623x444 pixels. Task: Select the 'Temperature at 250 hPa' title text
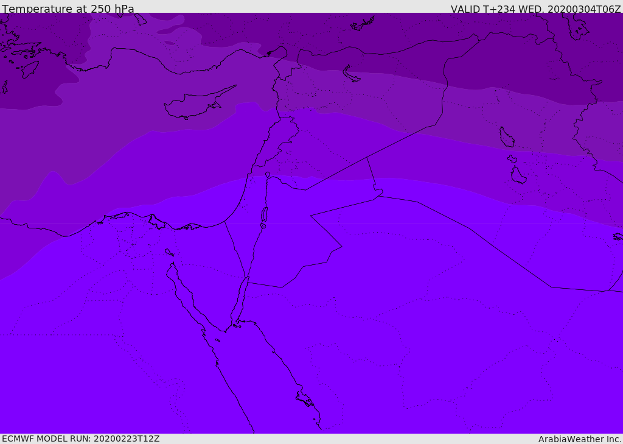tap(68, 9)
